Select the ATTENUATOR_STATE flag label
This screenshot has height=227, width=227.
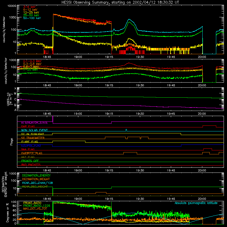[34, 123]
